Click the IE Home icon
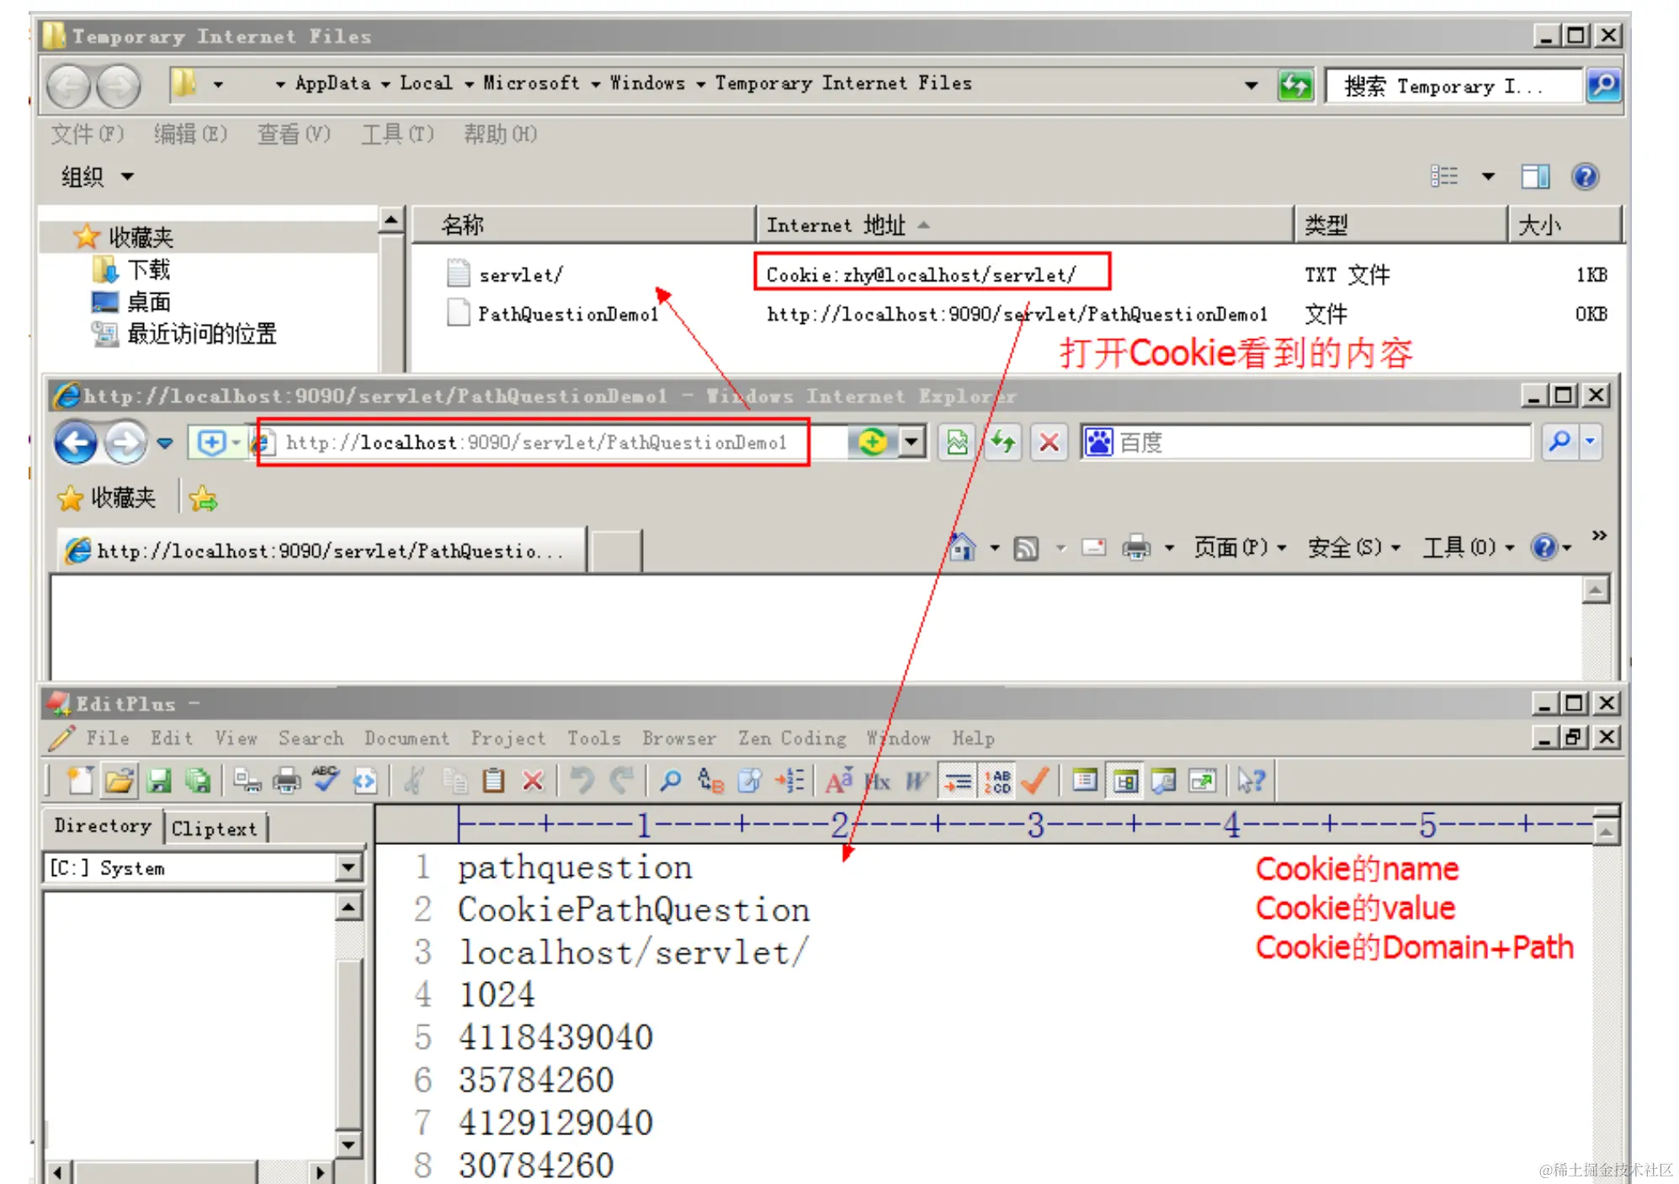Image resolution: width=1679 pixels, height=1184 pixels. coord(962,549)
